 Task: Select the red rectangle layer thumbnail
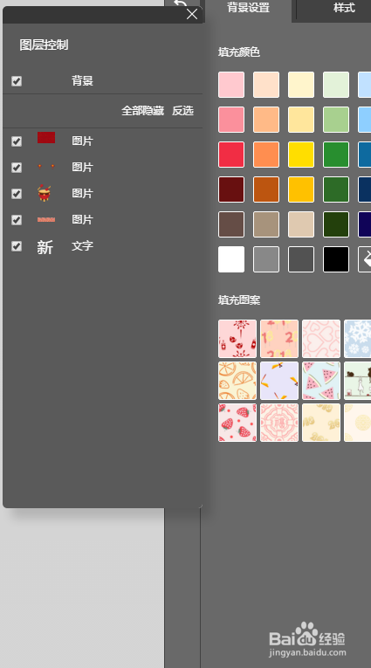point(46,138)
